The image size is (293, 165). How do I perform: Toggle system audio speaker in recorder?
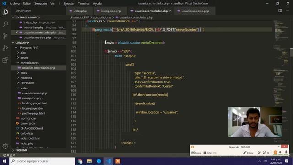coord(281,153)
